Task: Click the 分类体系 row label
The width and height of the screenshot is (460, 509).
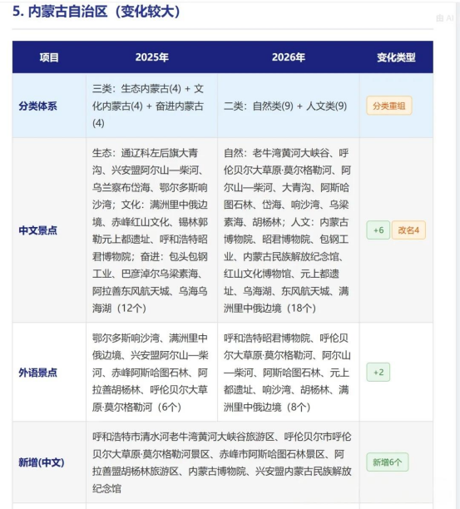Action: (37, 106)
